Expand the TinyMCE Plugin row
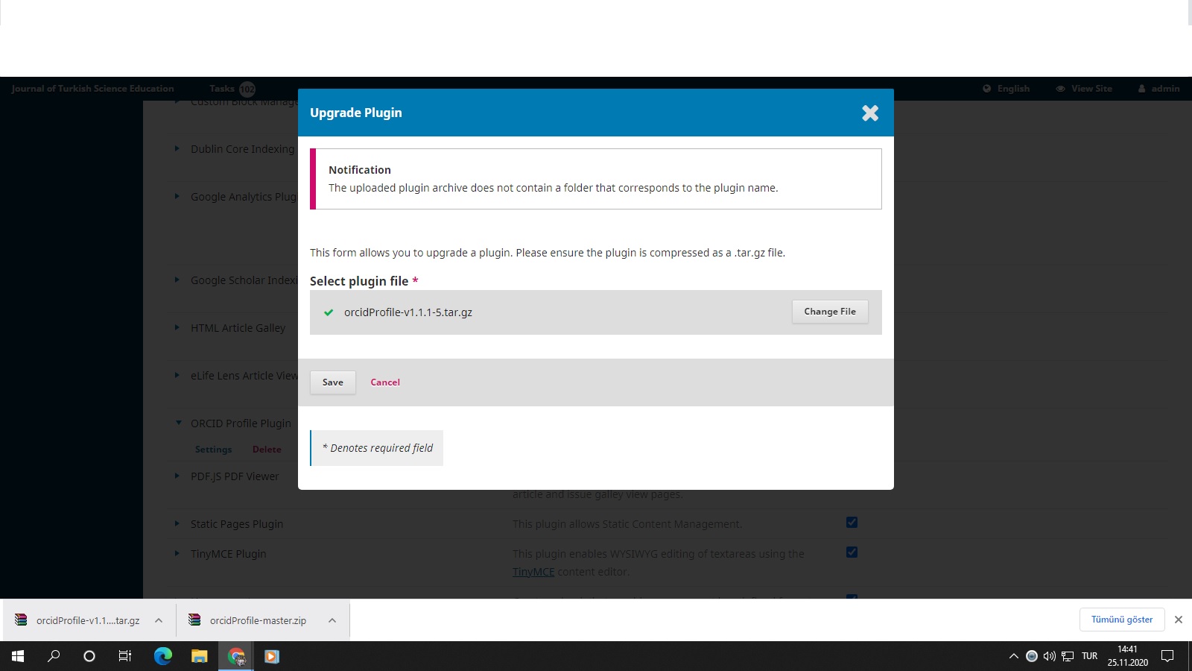The width and height of the screenshot is (1192, 671). tap(177, 553)
